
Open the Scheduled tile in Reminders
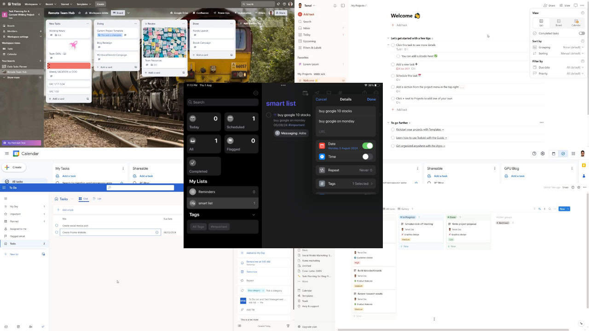[x=241, y=122]
